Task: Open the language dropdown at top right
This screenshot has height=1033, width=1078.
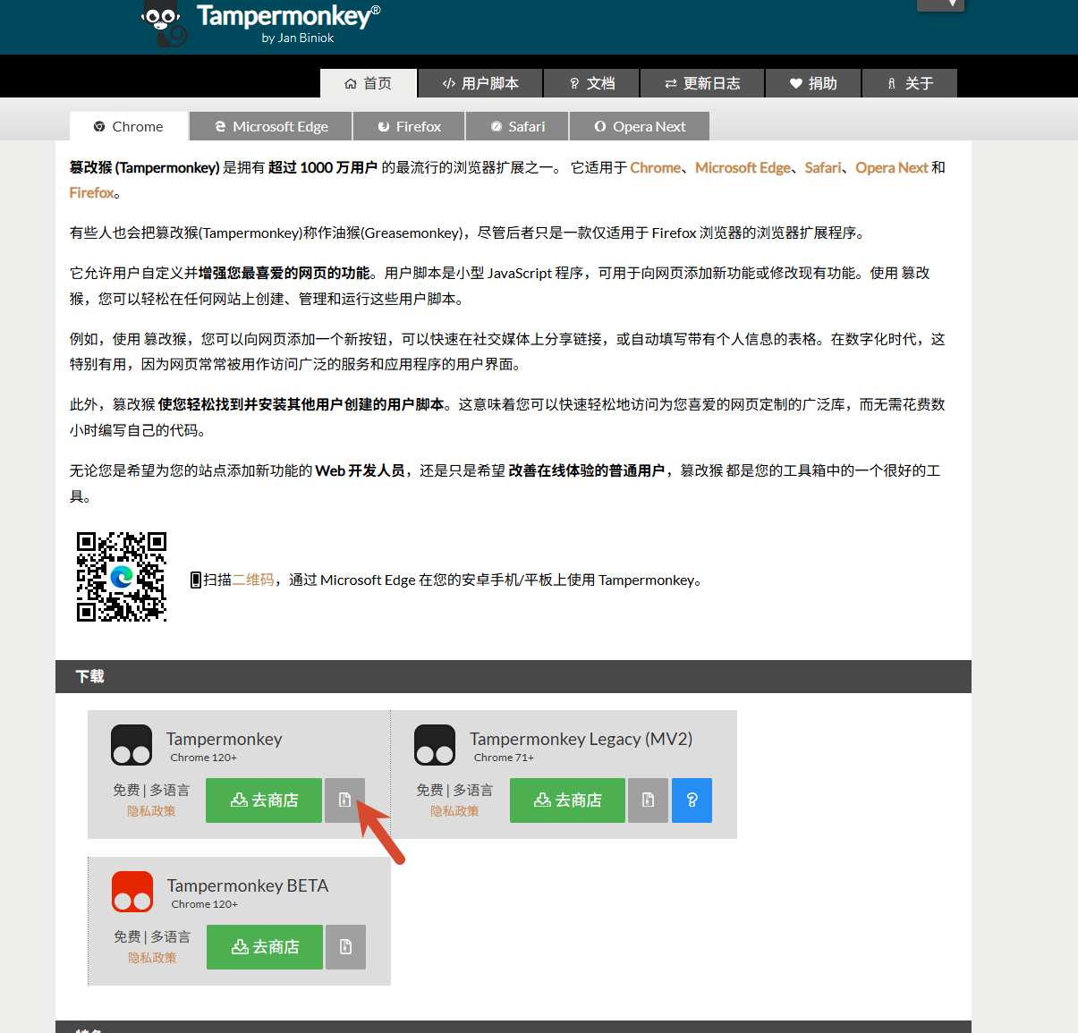Action: point(940,4)
